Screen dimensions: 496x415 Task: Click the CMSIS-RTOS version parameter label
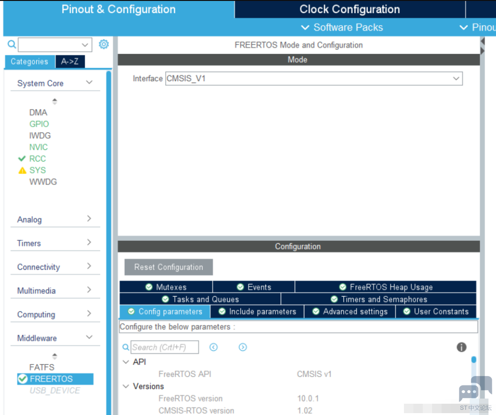pyautogui.click(x=196, y=411)
